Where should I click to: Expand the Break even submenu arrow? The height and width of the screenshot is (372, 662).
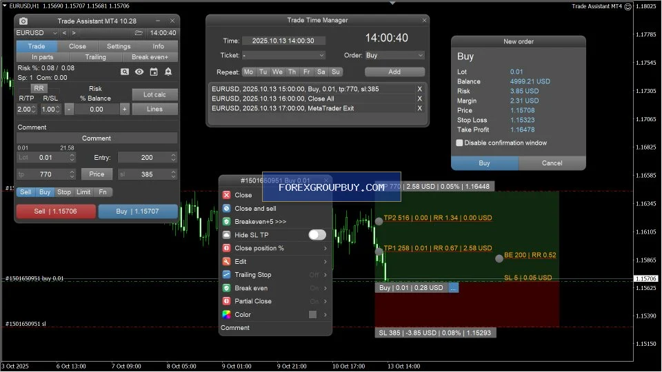point(325,288)
